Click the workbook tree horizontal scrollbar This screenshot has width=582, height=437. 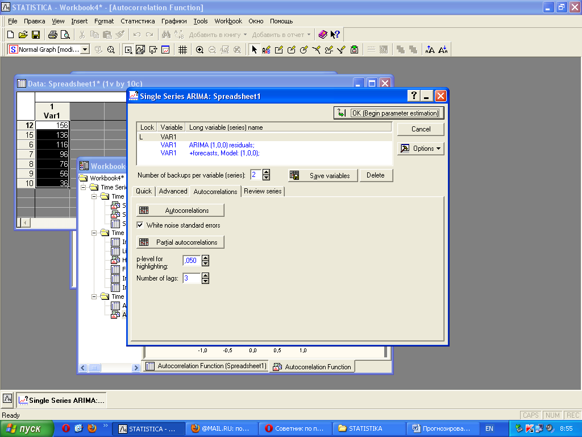[x=110, y=368]
